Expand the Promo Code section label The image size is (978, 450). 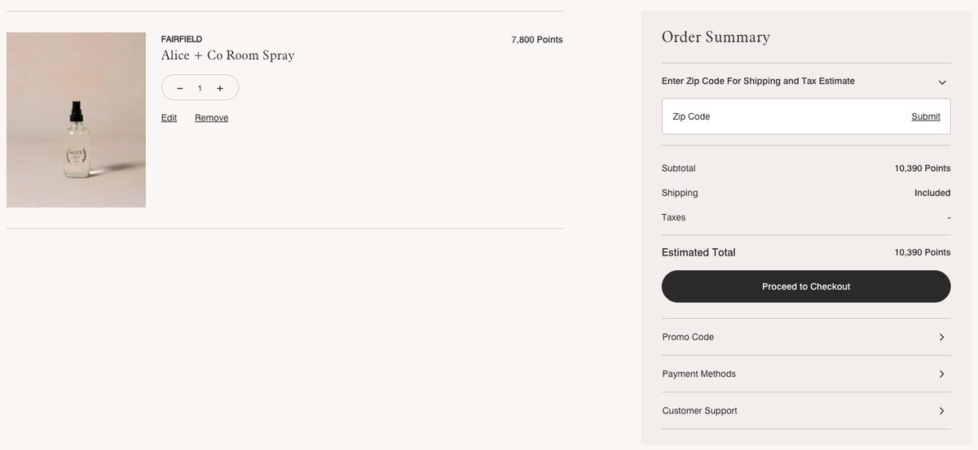point(688,337)
